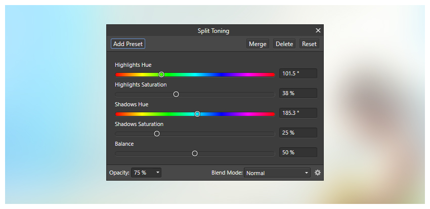This screenshot has height=209, width=430.
Task: Select the Shadows Hue 185.3 field
Action: pyautogui.click(x=298, y=113)
